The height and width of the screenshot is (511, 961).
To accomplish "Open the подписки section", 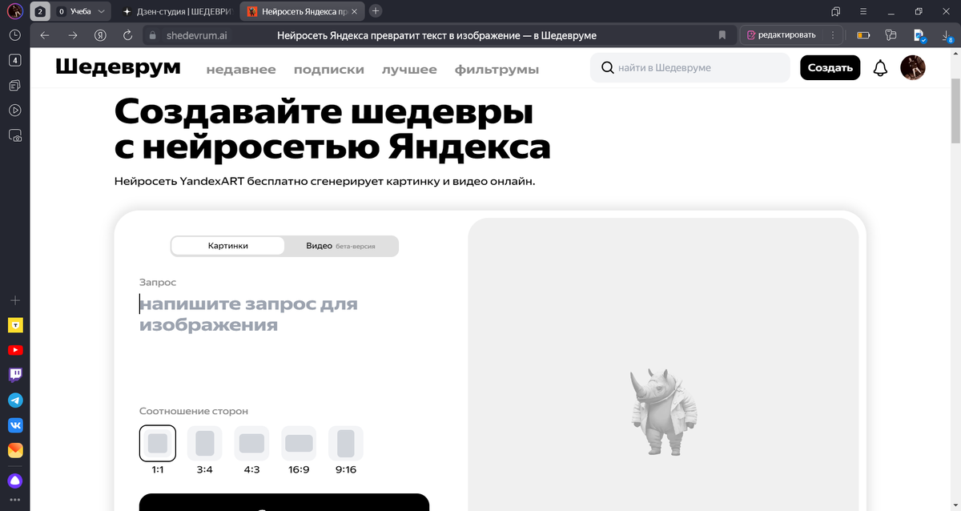I will coord(329,69).
